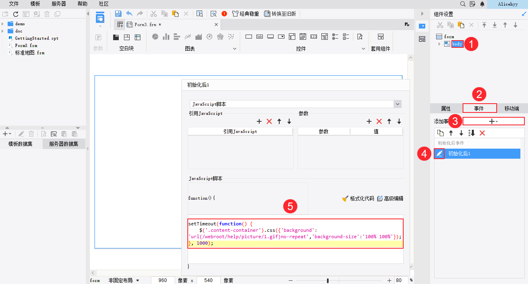Image resolution: width=528 pixels, height=284 pixels.
Task: Click the 经典稳重 theme button
Action: coord(245,14)
